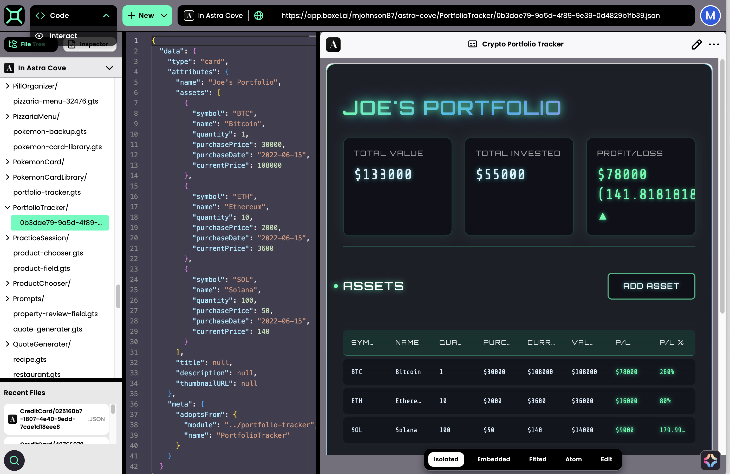Select the Fitted format
Viewport: 730px width, 474px height.
pyautogui.click(x=537, y=459)
